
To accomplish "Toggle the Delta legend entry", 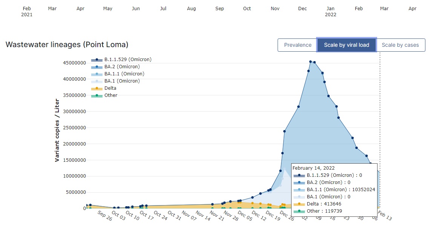I will pyautogui.click(x=110, y=88).
